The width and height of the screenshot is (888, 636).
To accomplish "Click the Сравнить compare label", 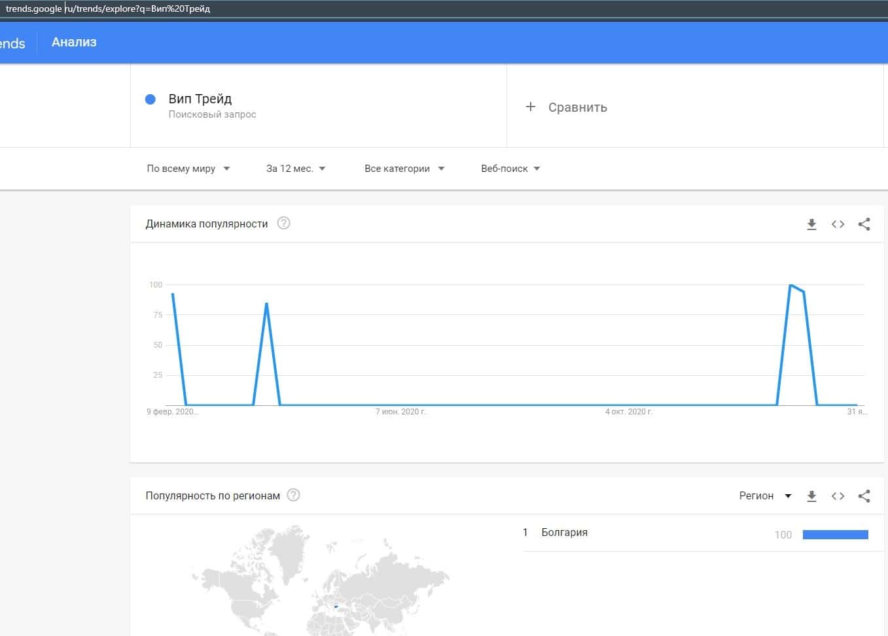I will click(x=578, y=107).
